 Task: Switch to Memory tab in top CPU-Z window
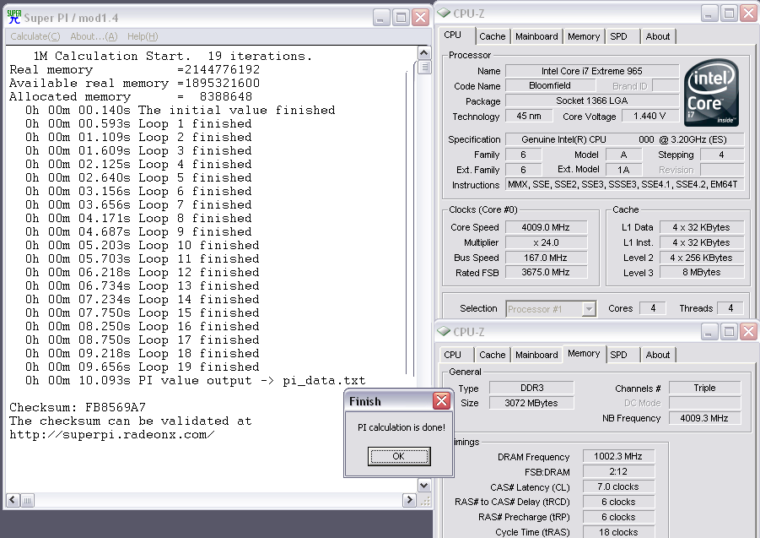[584, 36]
